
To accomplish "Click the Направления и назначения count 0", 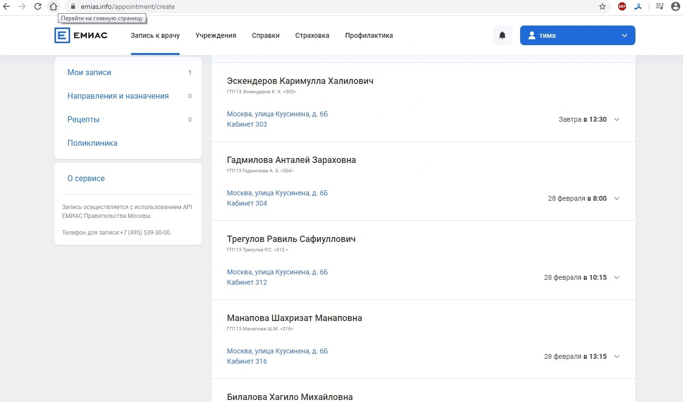I will [x=190, y=96].
